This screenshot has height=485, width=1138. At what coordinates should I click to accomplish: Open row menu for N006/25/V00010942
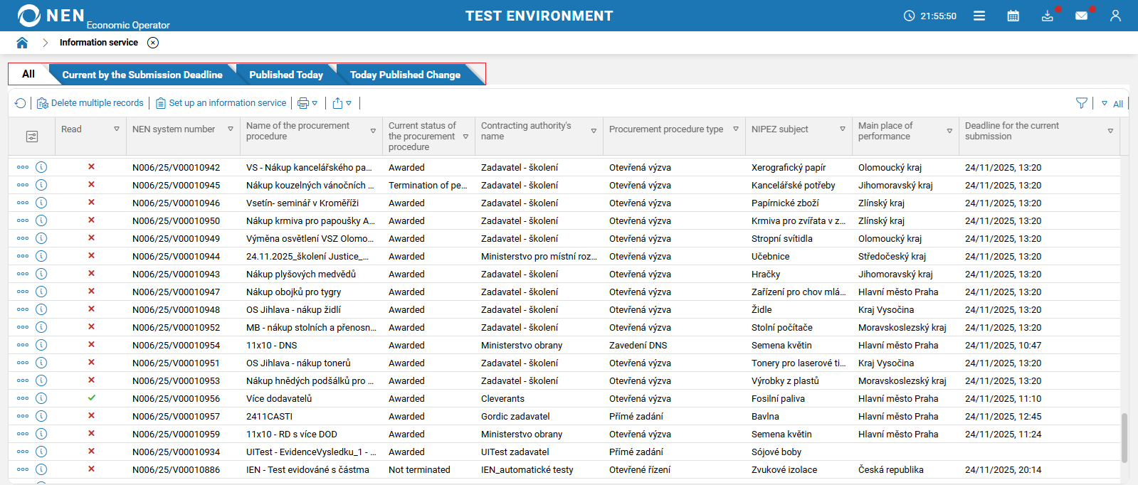(23, 167)
